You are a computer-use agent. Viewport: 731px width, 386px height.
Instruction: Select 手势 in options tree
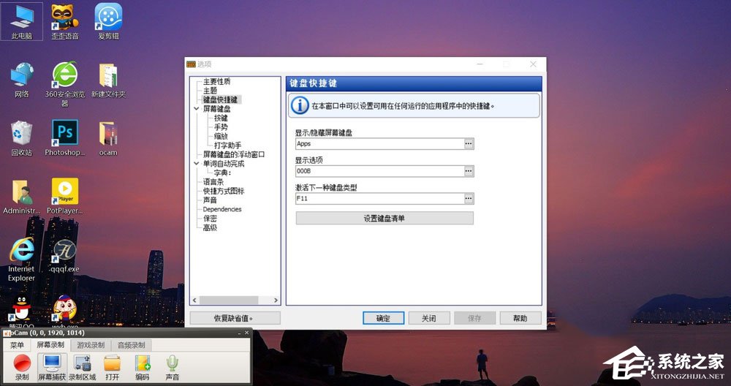pos(221,127)
